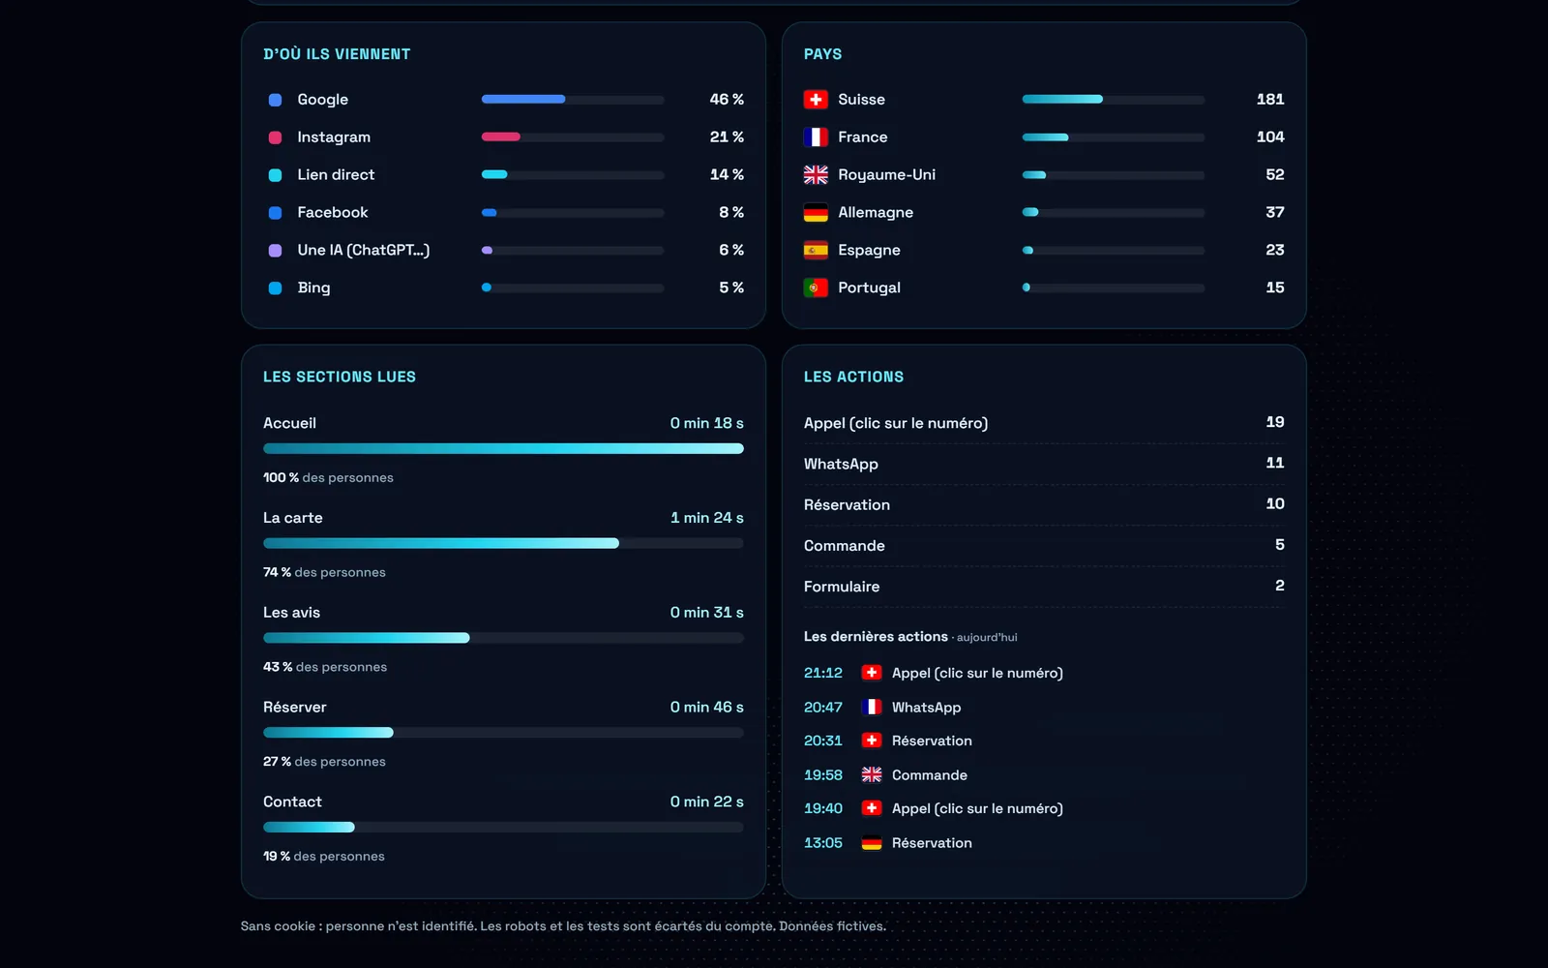
Task: Click the Appel (clic sur le numéro) count row
Action: 1044,423
